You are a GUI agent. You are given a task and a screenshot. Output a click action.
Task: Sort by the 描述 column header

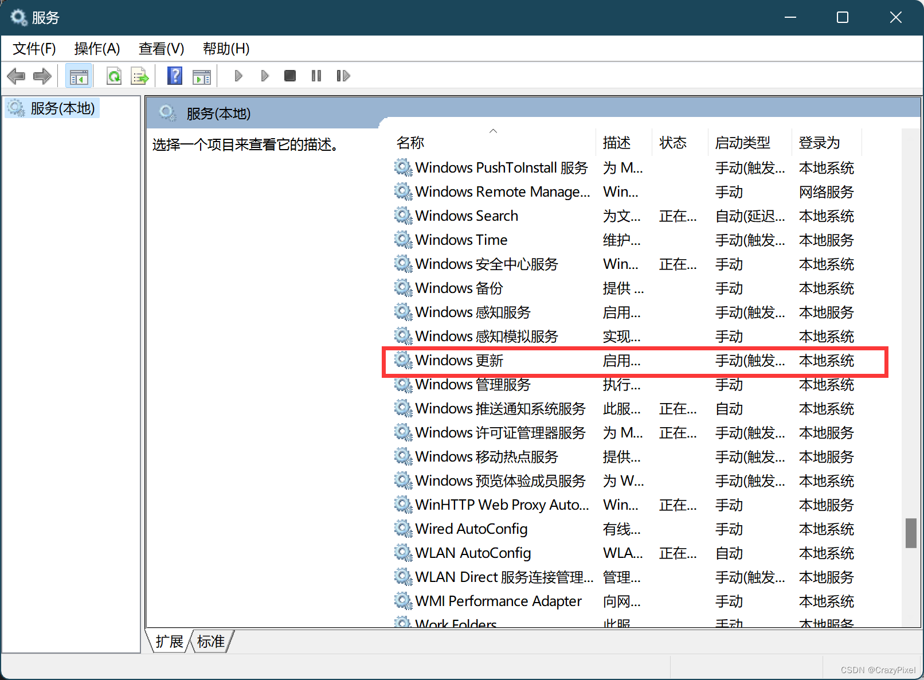coord(624,143)
